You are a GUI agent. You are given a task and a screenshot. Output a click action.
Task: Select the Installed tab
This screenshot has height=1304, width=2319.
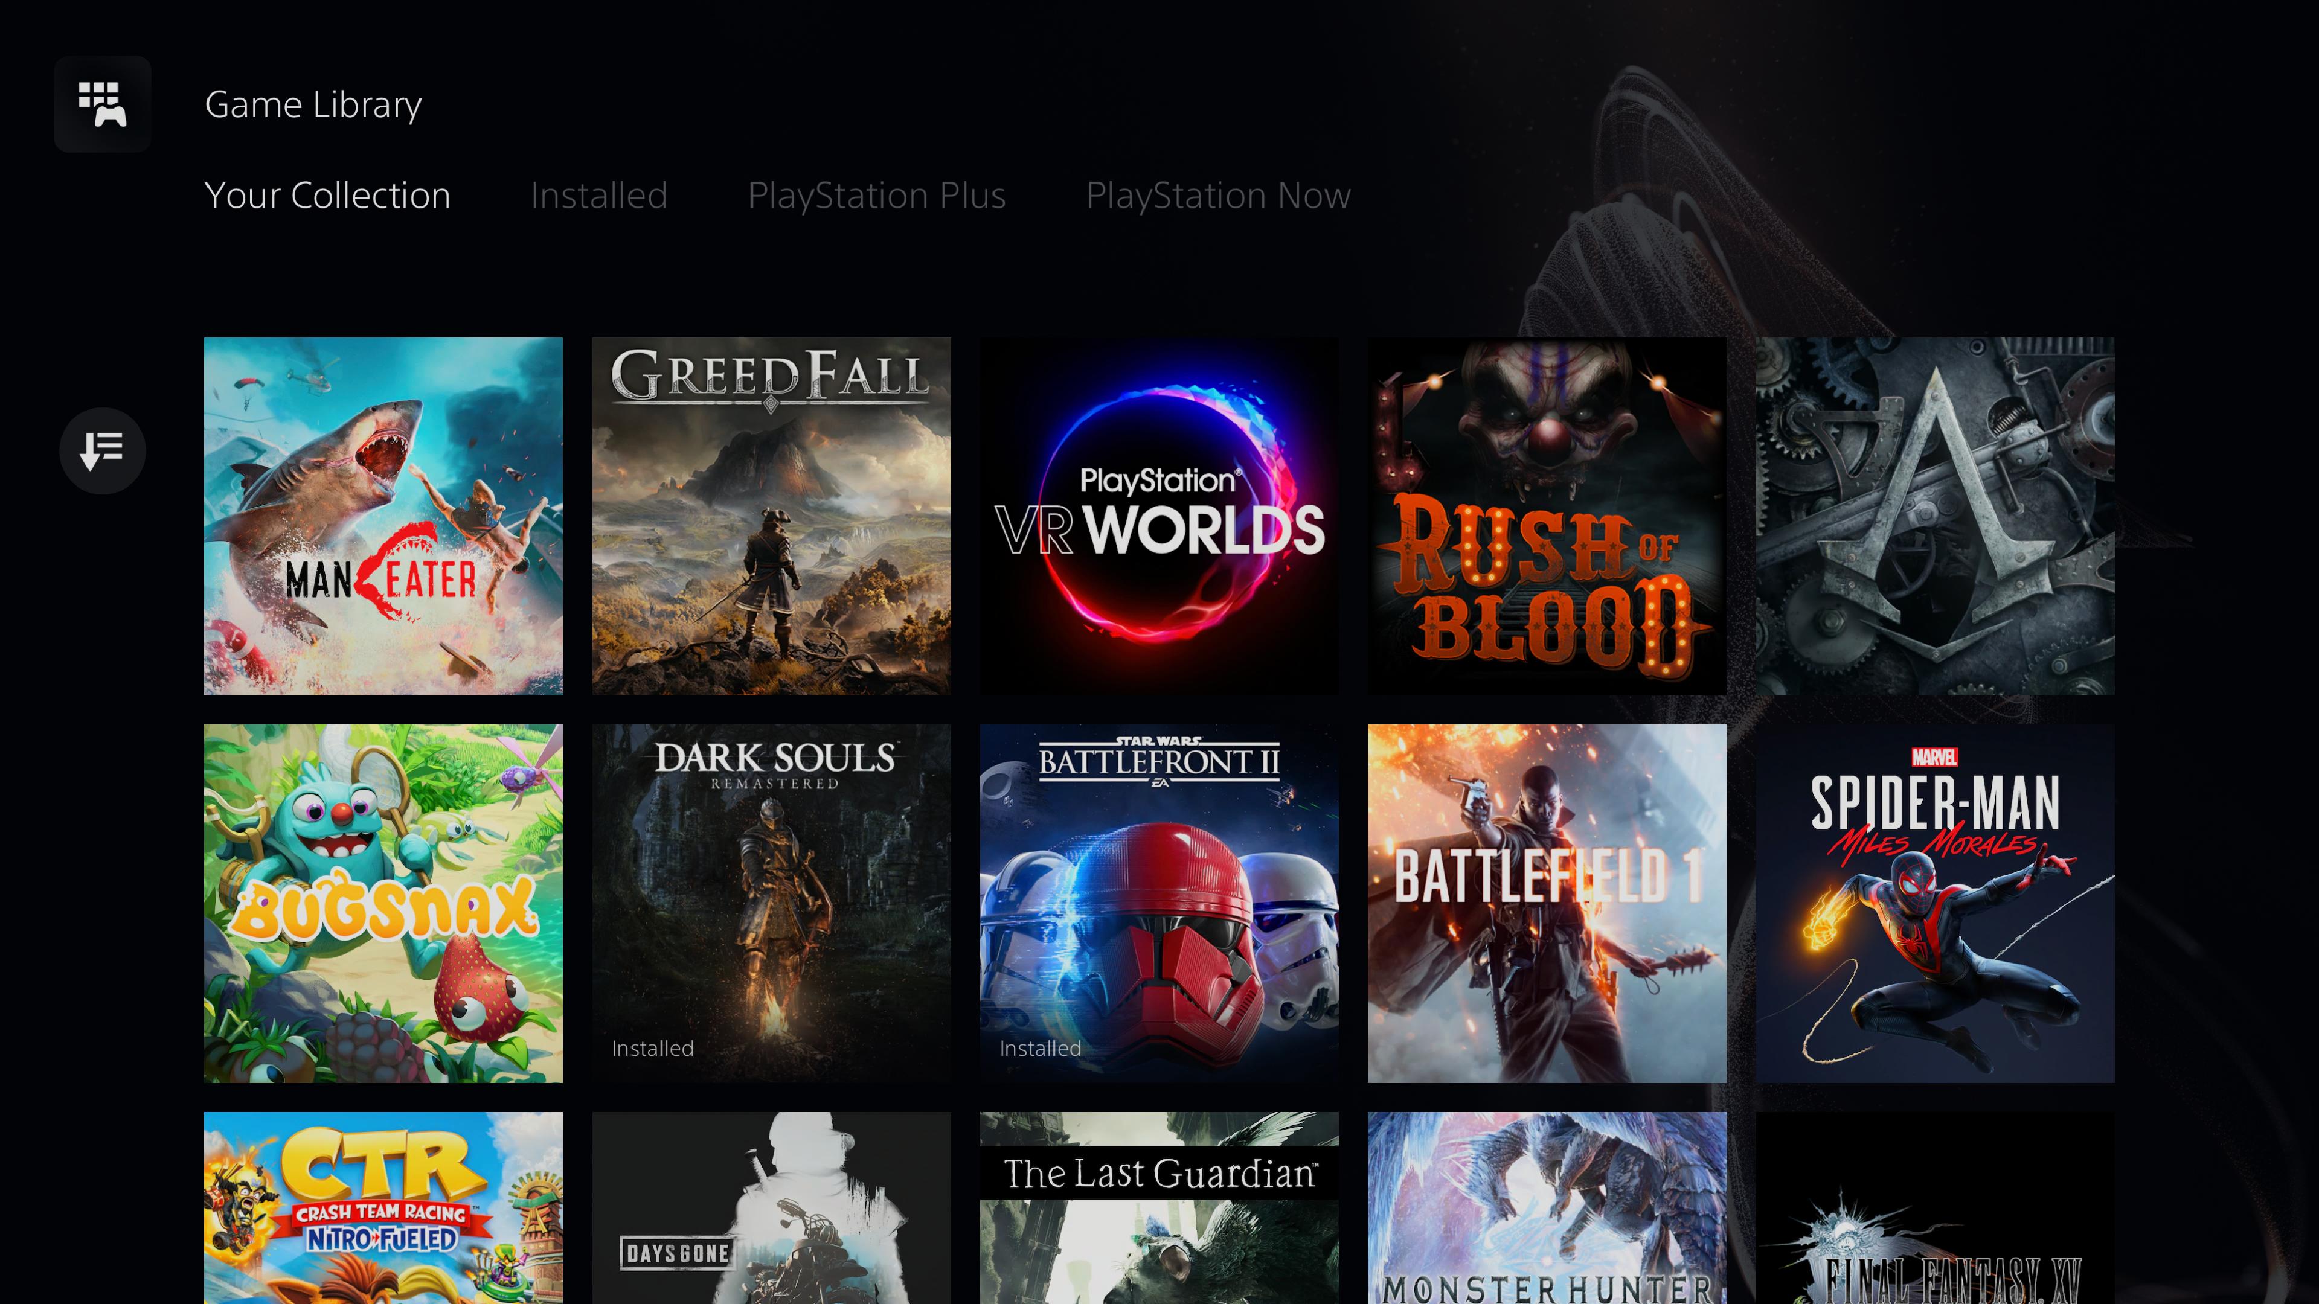[599, 194]
